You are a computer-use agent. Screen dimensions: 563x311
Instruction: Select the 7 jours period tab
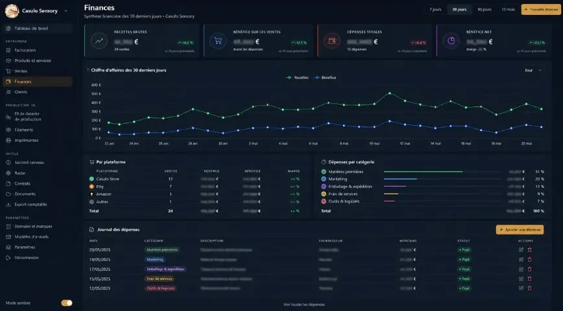point(435,9)
